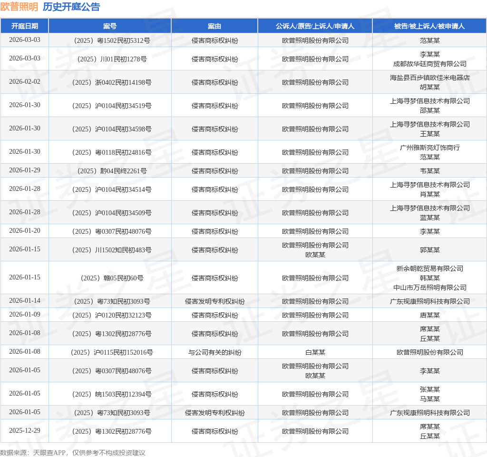The height and width of the screenshot is (457, 487).
Task: Select the 开庭日期 column header
Action: (x=25, y=26)
